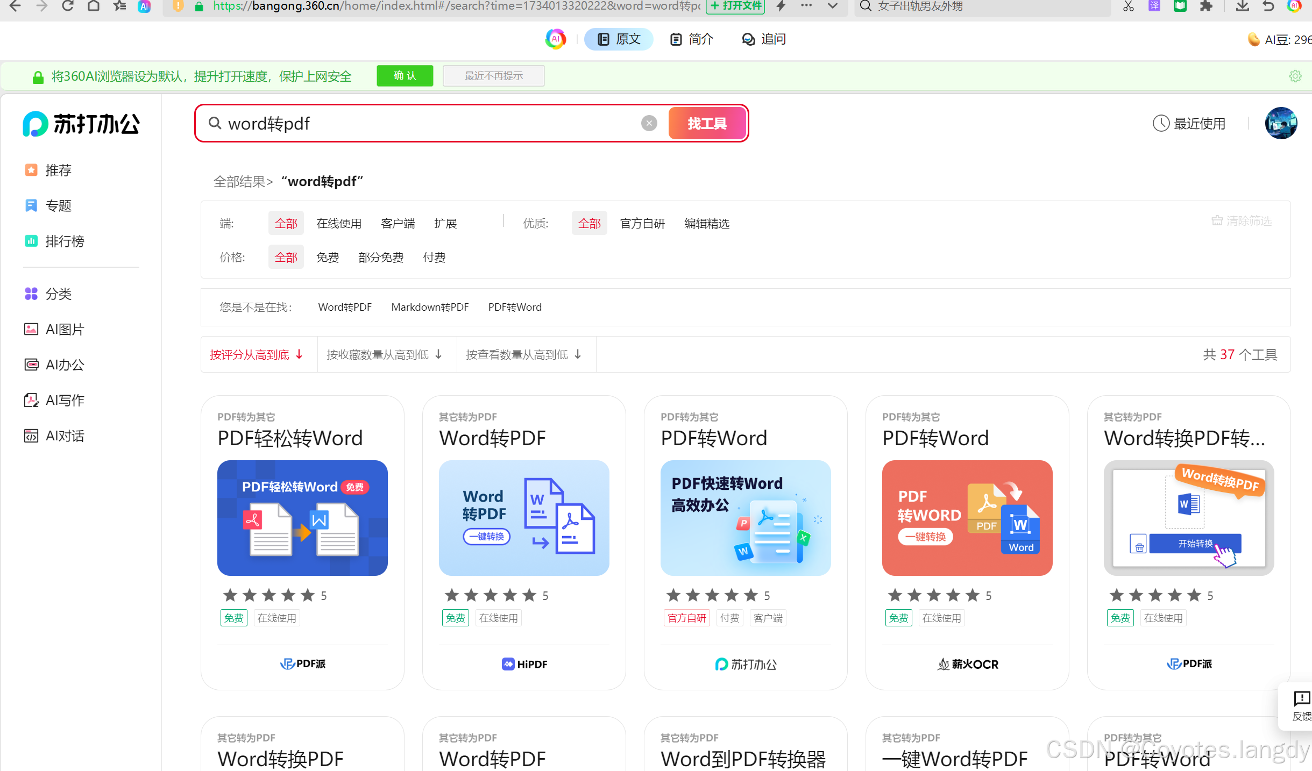Click the 最近使用 clock icon
The height and width of the screenshot is (771, 1312).
click(1161, 123)
